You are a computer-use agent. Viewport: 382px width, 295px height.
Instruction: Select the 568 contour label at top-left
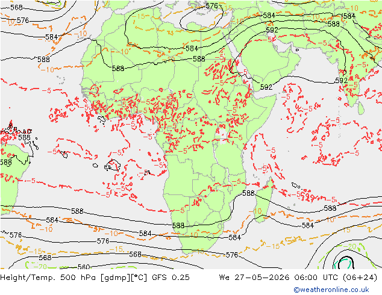(x=16, y=7)
